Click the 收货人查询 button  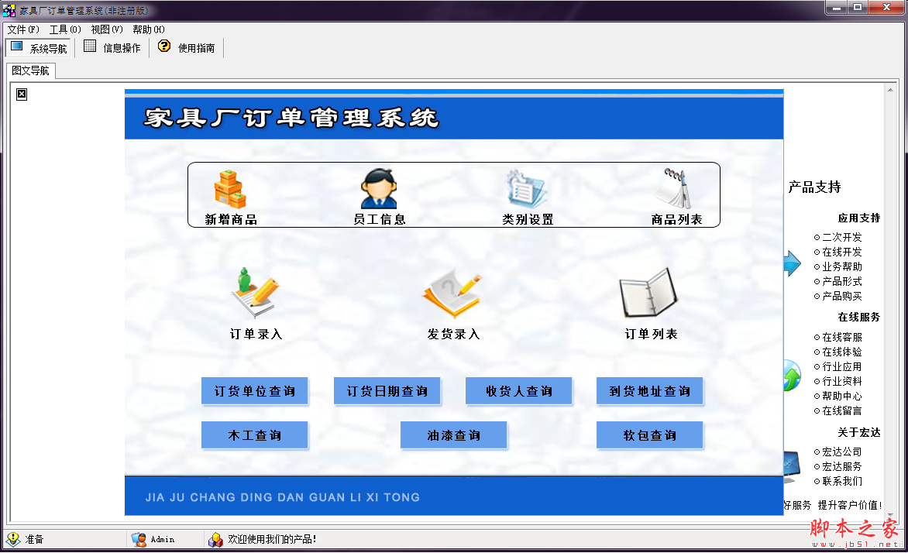pyautogui.click(x=519, y=391)
